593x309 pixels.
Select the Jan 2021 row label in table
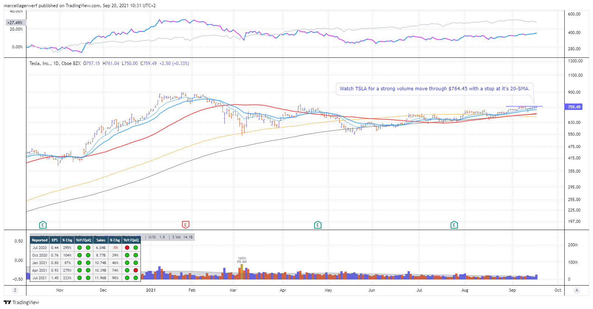[40, 263]
